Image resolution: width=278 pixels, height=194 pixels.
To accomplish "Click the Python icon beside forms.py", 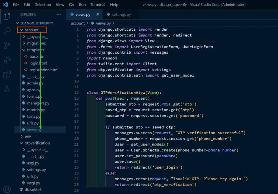I will (x=23, y=97).
